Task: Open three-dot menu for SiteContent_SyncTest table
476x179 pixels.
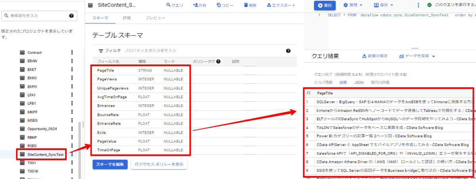Action: click(x=72, y=155)
